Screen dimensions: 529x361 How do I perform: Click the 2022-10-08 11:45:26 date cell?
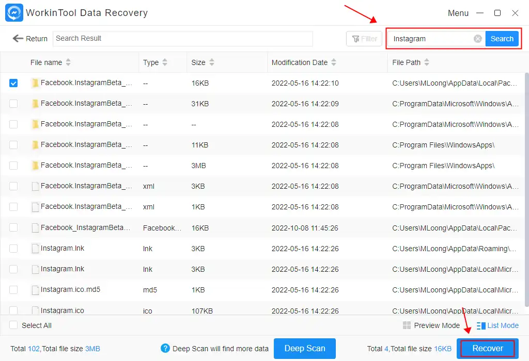point(305,228)
